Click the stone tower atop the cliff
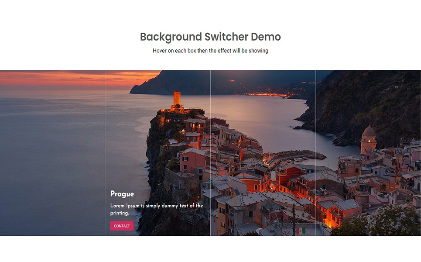 click(177, 99)
